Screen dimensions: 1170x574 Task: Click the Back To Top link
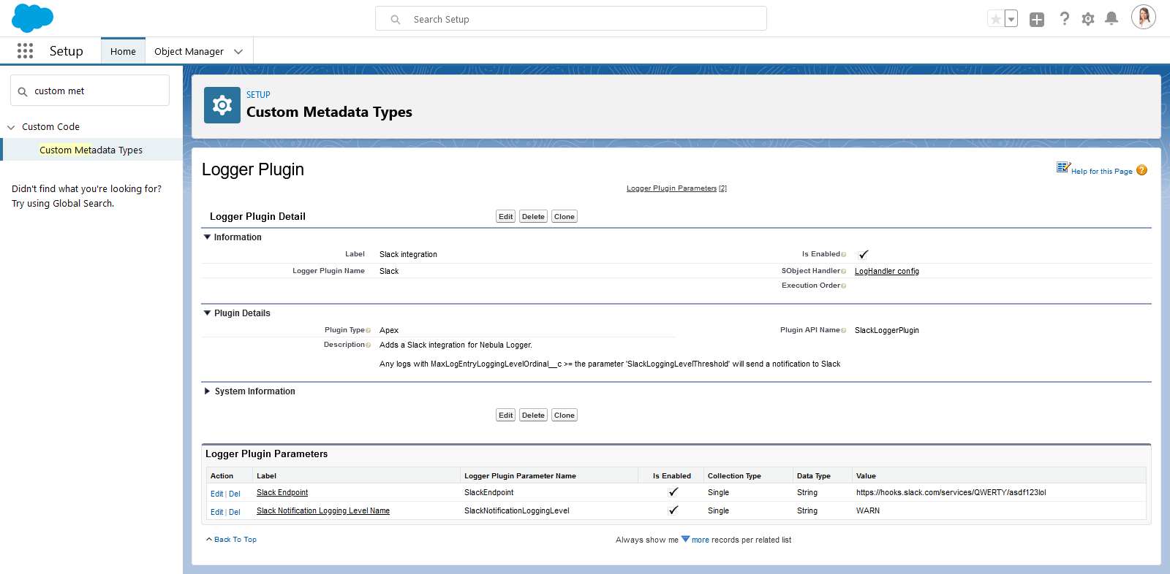point(235,540)
